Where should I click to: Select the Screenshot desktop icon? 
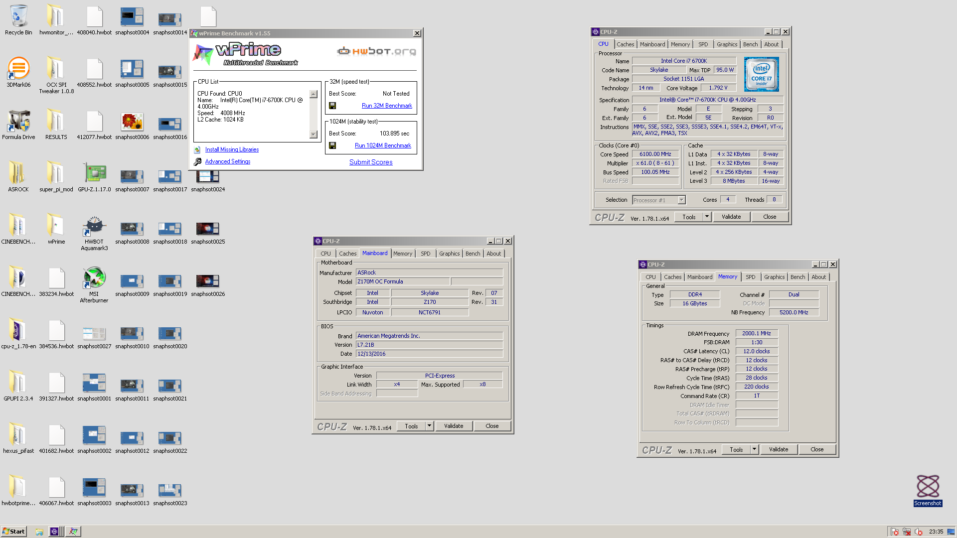coord(928,491)
